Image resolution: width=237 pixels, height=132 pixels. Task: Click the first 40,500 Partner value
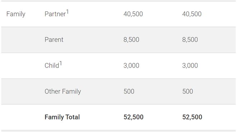(x=133, y=14)
